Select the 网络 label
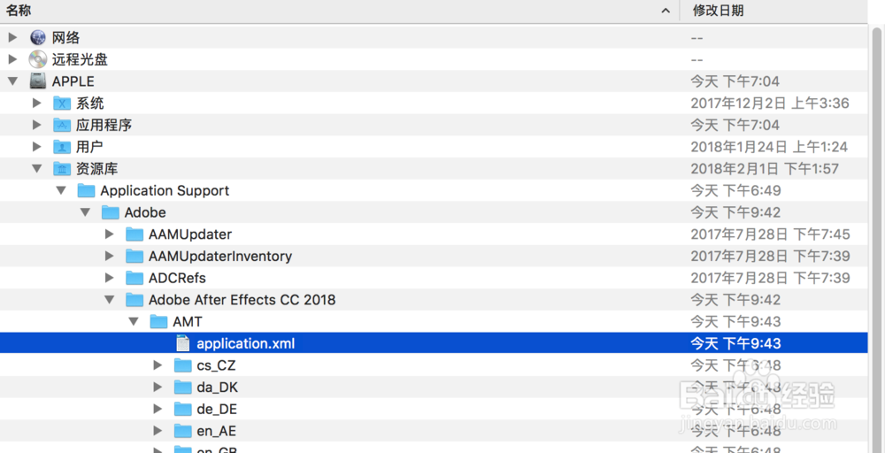 [x=65, y=38]
